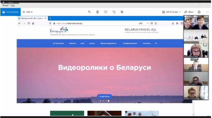212x118 pixels.
Task: Click the Add to button
Action: [28, 12]
